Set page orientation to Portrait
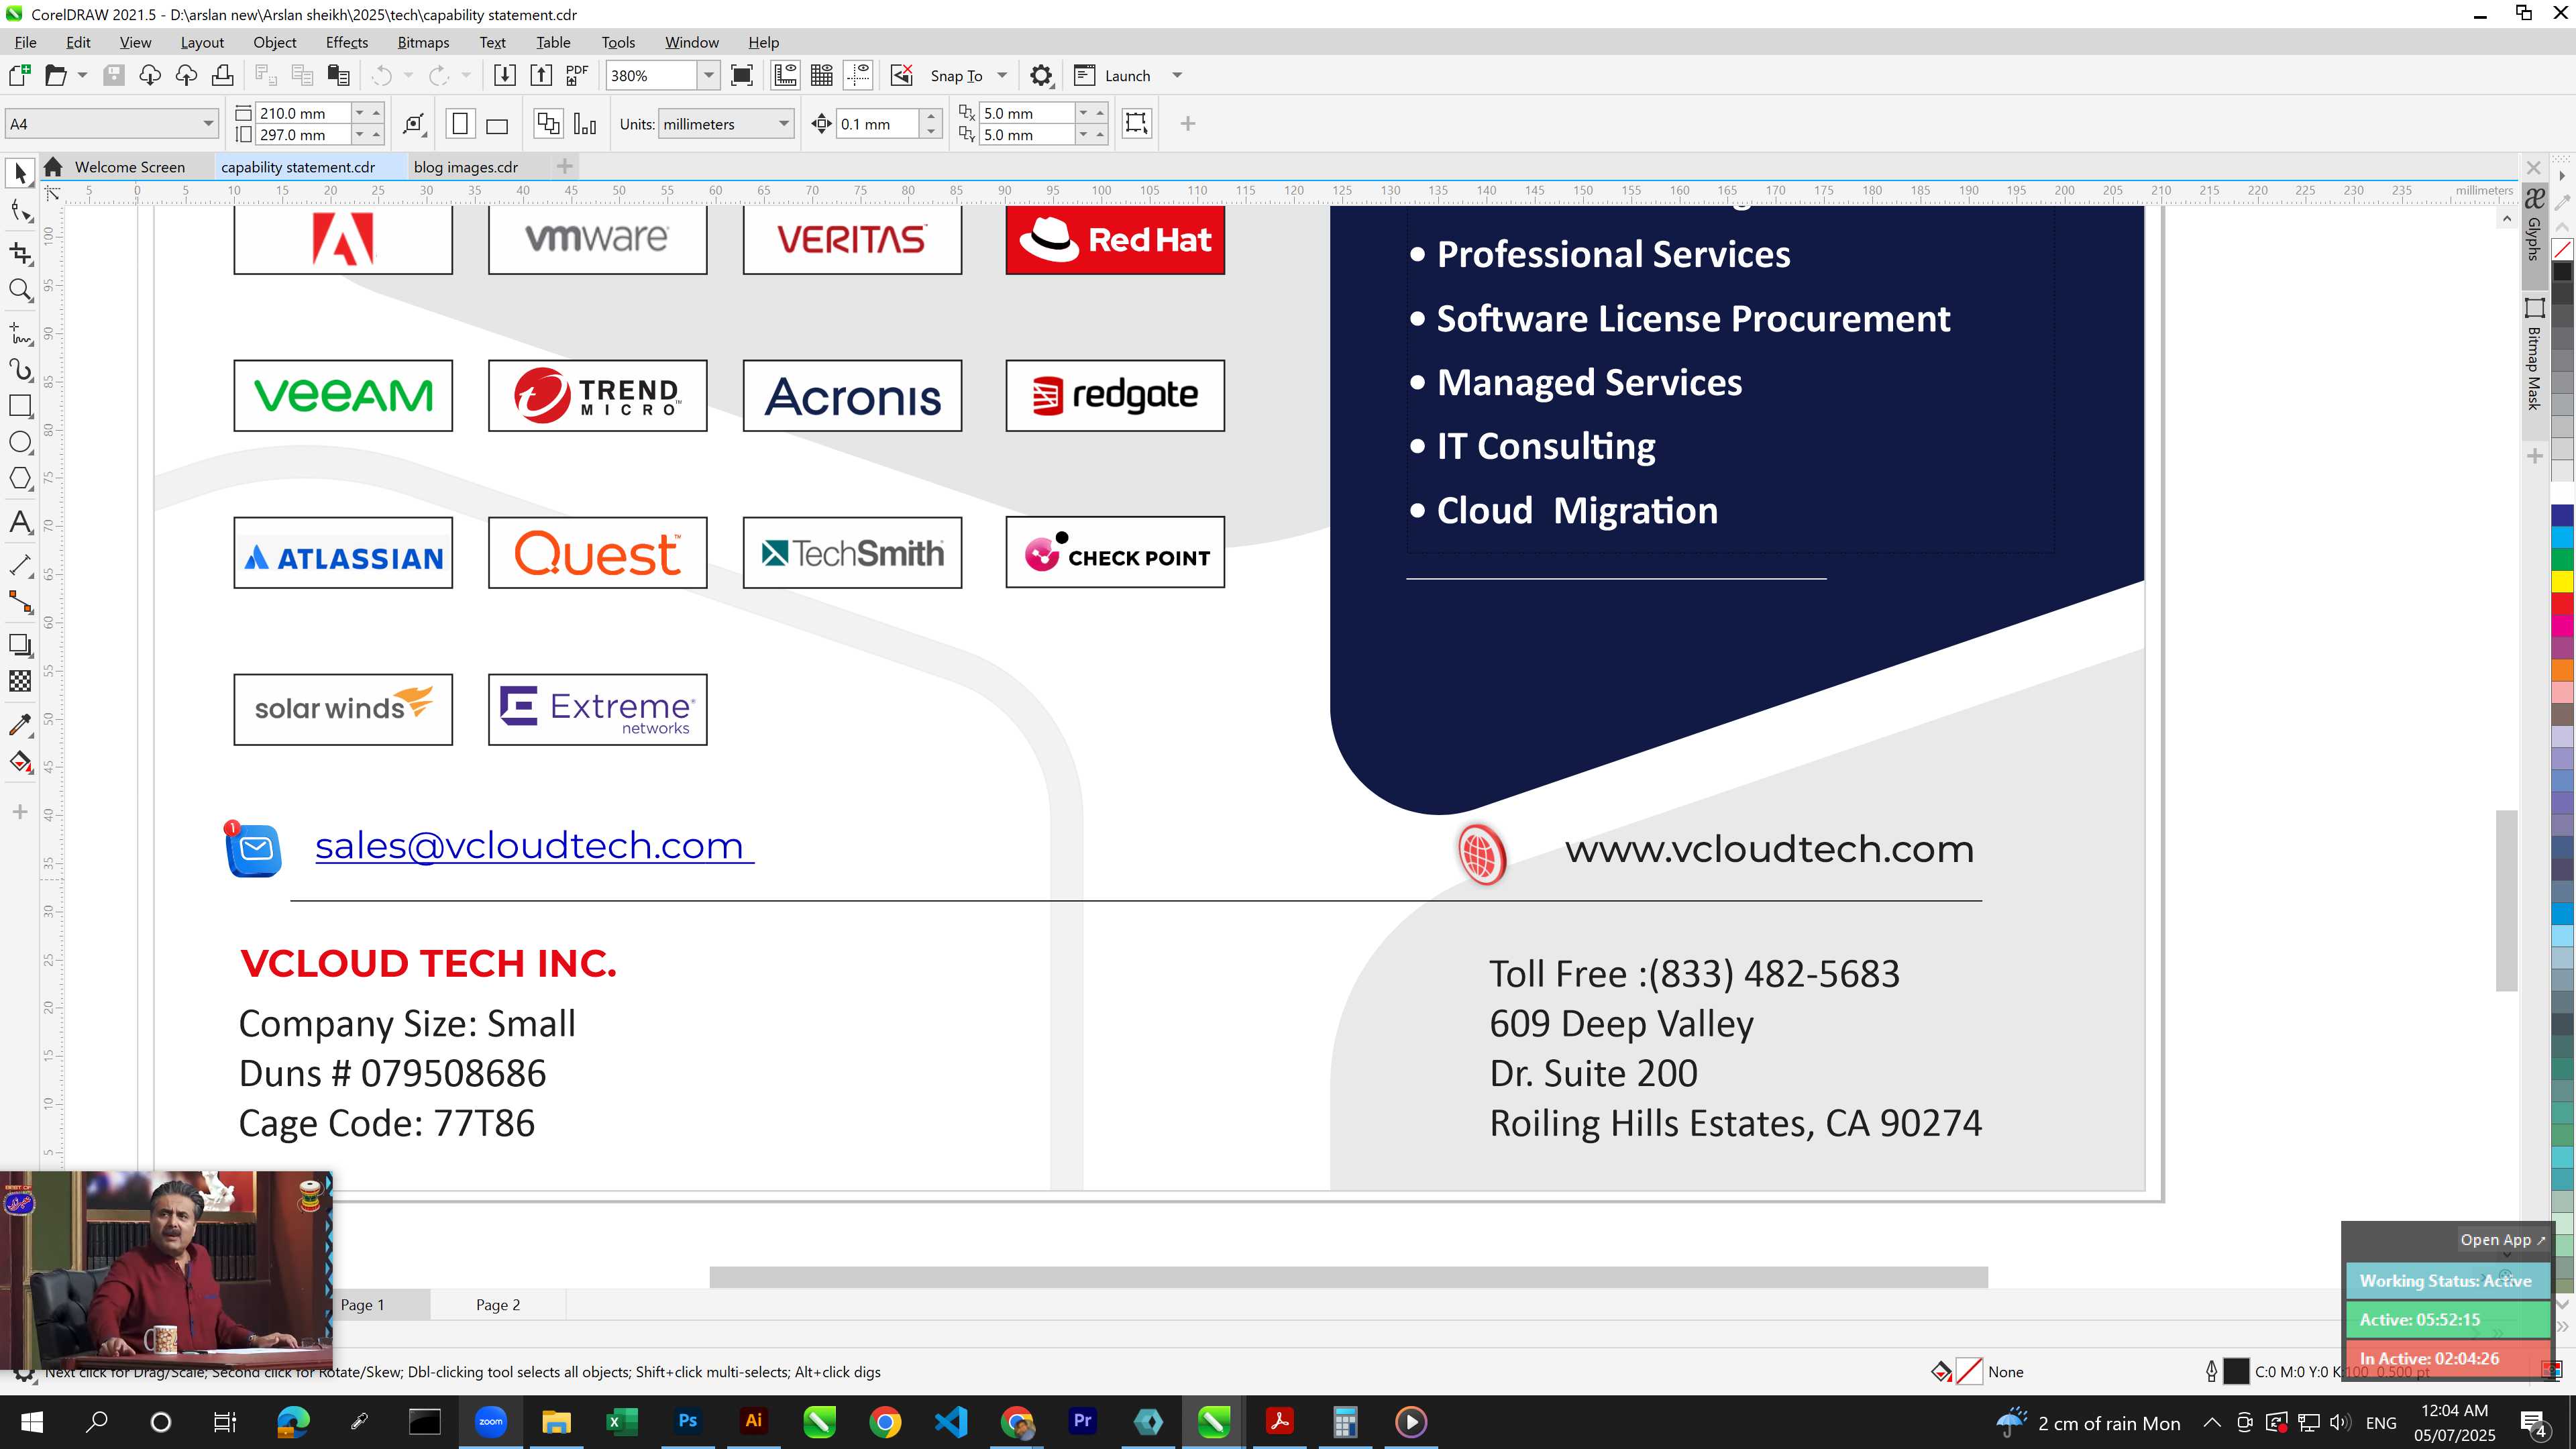Image resolution: width=2576 pixels, height=1449 pixels. tap(460, 124)
